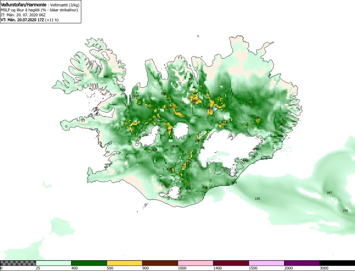Click the brown 900–1000 legend swatch
The width and height of the screenshot is (355, 271).
(160, 263)
